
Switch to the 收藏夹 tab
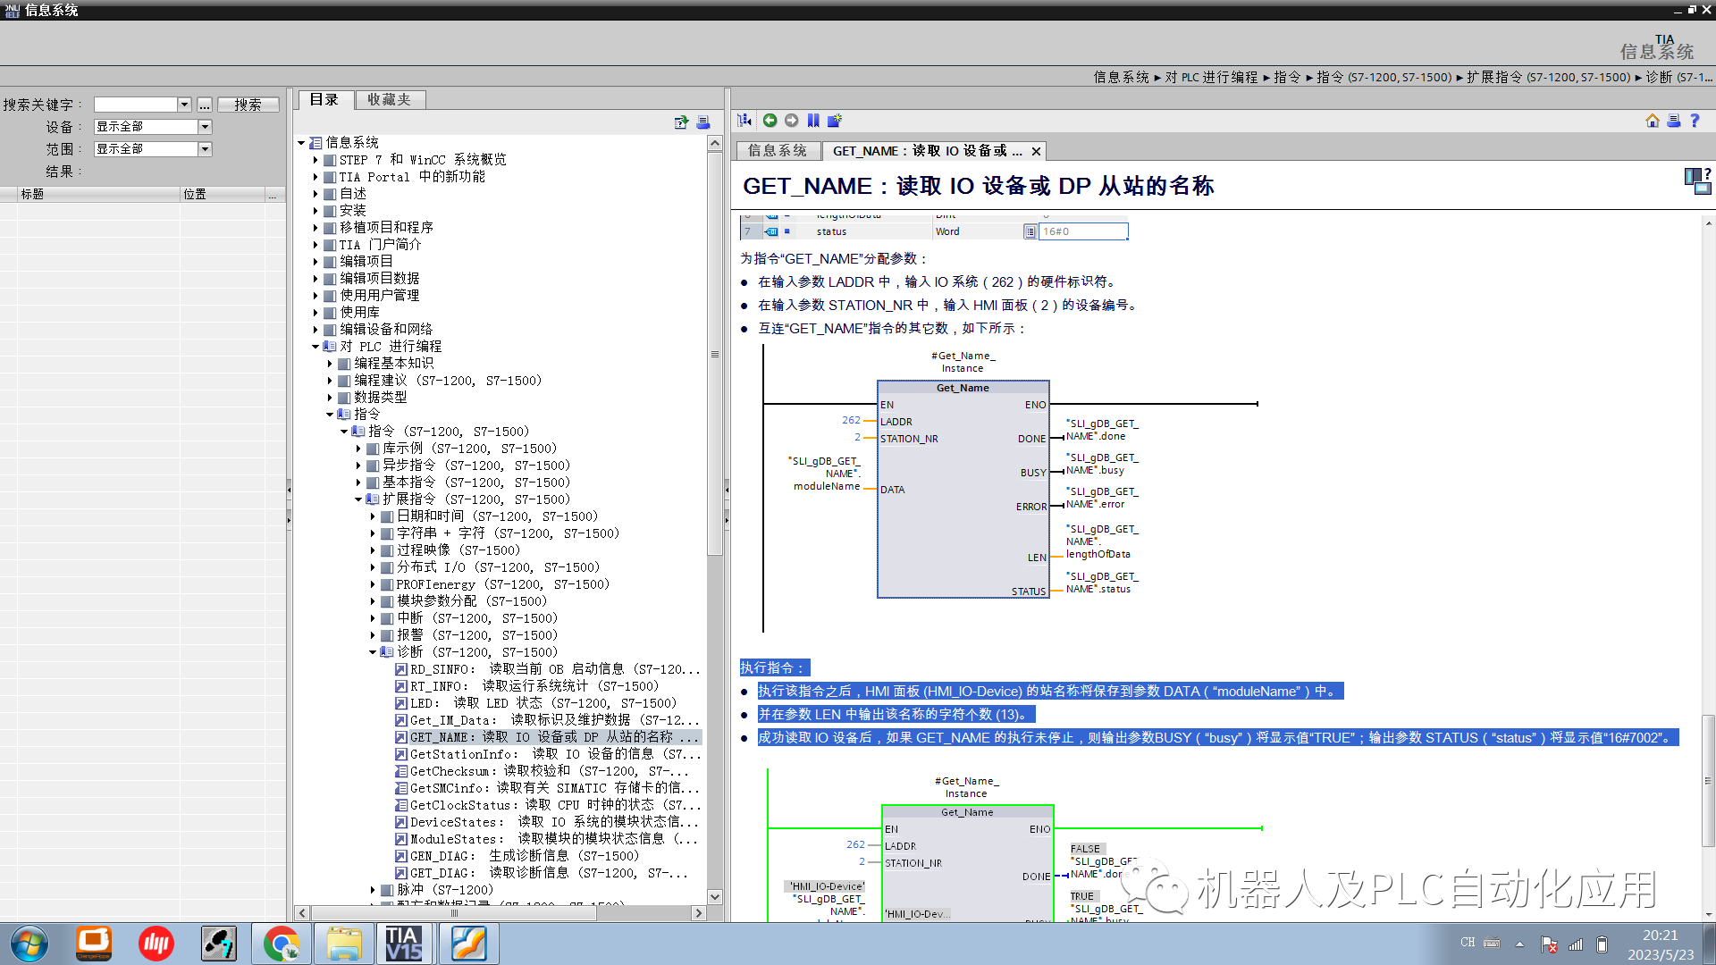(x=390, y=99)
